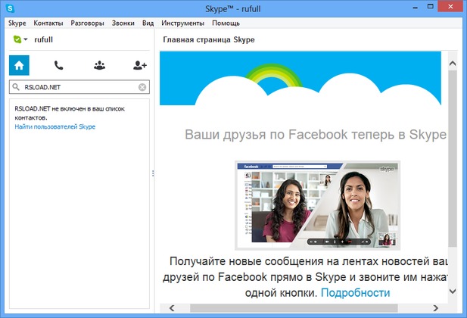Viewport: 467px width, 318px height.
Task: Open the call phones dial pad icon
Action: click(x=59, y=65)
